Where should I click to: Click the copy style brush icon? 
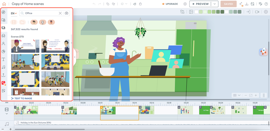(x=135, y=4)
